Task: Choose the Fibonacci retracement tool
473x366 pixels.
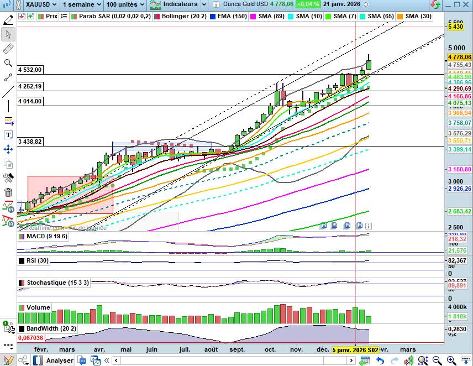Action: [x=8, y=121]
